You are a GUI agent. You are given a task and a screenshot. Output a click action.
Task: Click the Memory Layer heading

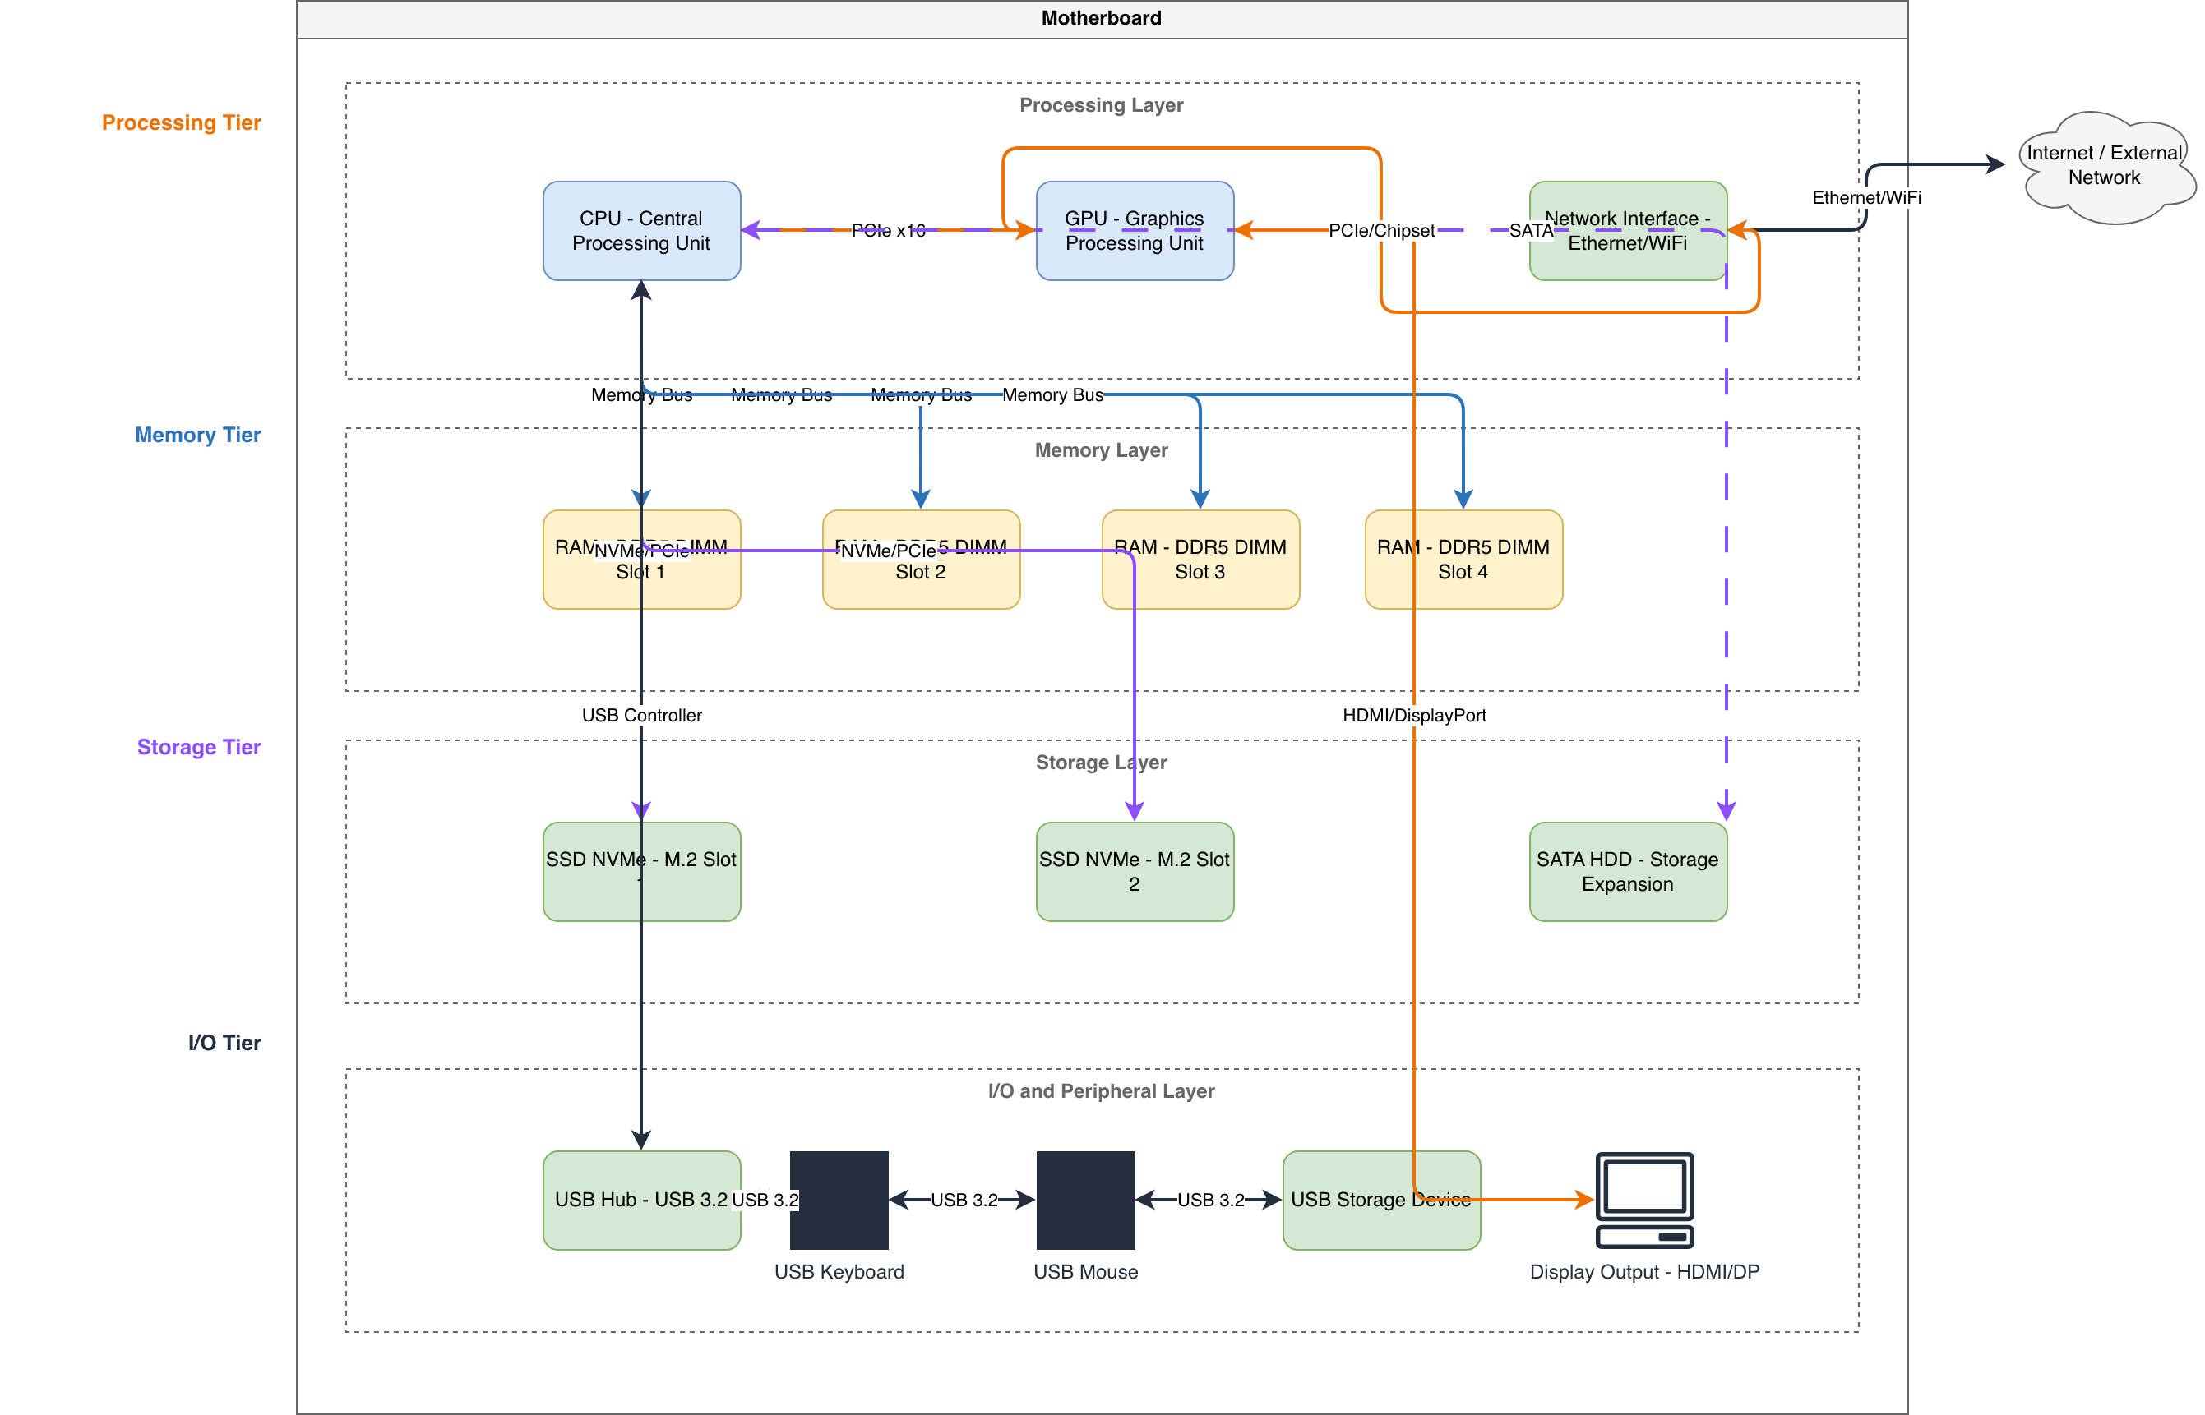1101,450
